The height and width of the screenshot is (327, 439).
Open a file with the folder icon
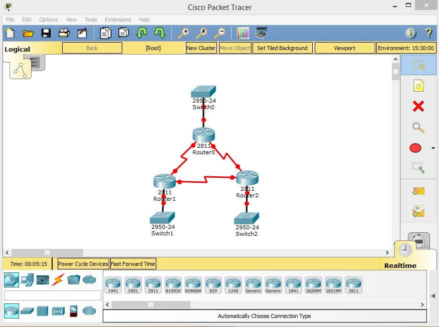pos(28,33)
